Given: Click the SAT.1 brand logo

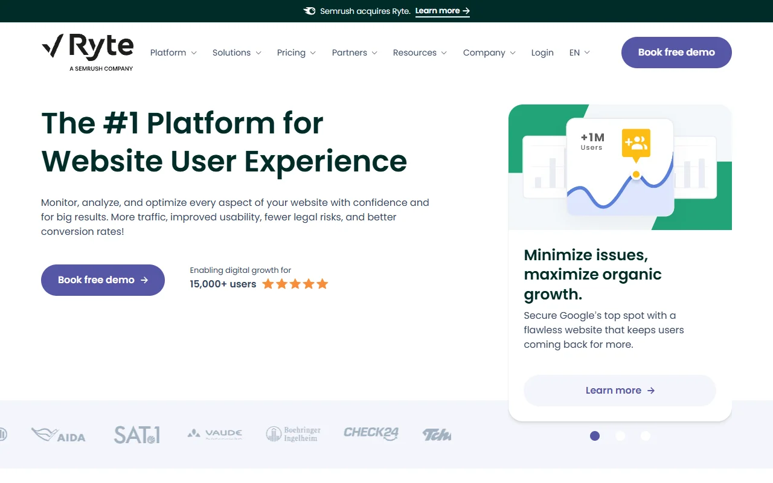Looking at the screenshot, I should [x=136, y=433].
